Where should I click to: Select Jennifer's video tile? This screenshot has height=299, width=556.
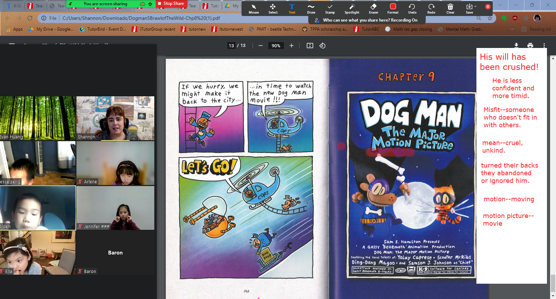point(115,208)
